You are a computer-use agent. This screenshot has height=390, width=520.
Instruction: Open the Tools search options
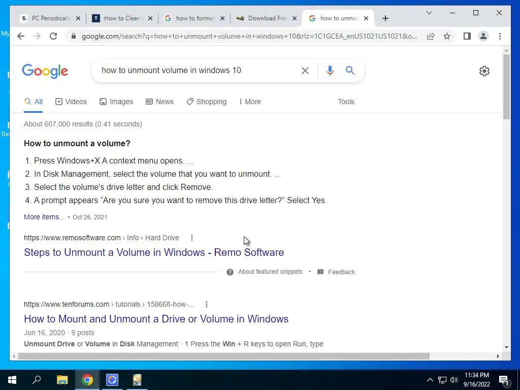[x=346, y=102]
